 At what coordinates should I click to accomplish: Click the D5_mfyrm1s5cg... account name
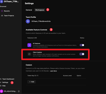(x=10, y=91)
